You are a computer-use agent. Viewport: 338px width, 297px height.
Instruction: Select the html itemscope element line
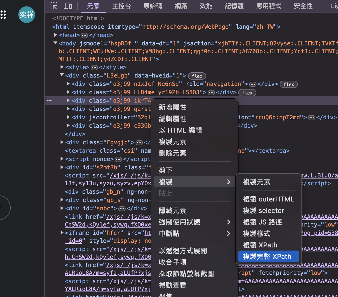166,27
